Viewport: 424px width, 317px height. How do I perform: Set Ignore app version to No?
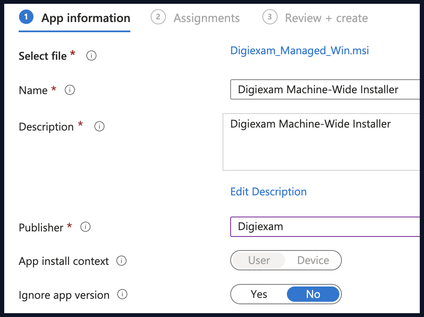coord(313,294)
